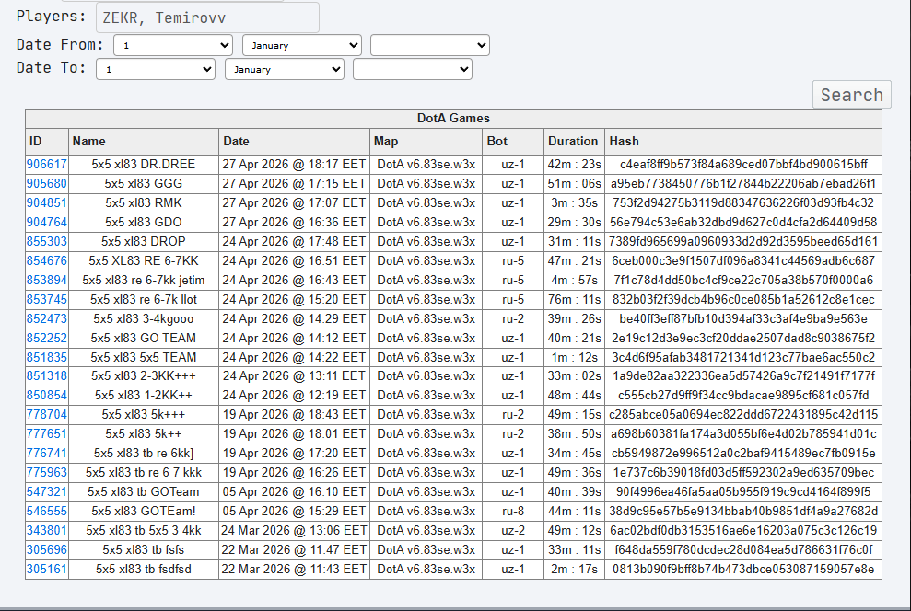Open game ID 905680
This screenshot has width=911, height=611.
point(46,183)
